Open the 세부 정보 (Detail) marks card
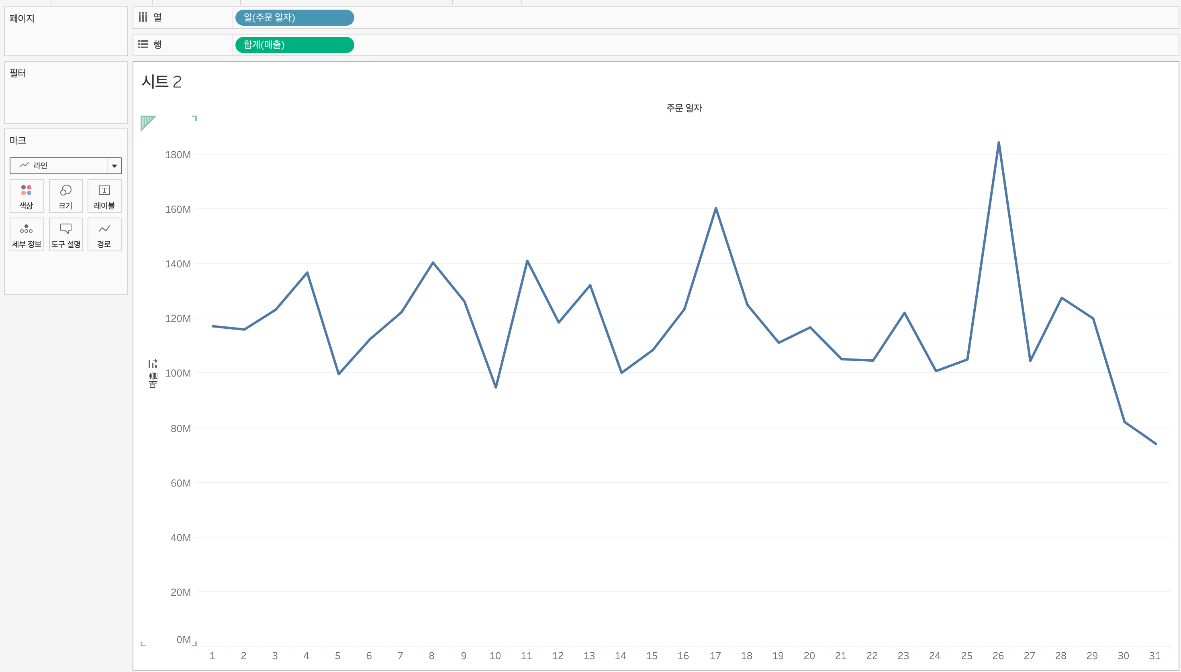 pyautogui.click(x=27, y=234)
